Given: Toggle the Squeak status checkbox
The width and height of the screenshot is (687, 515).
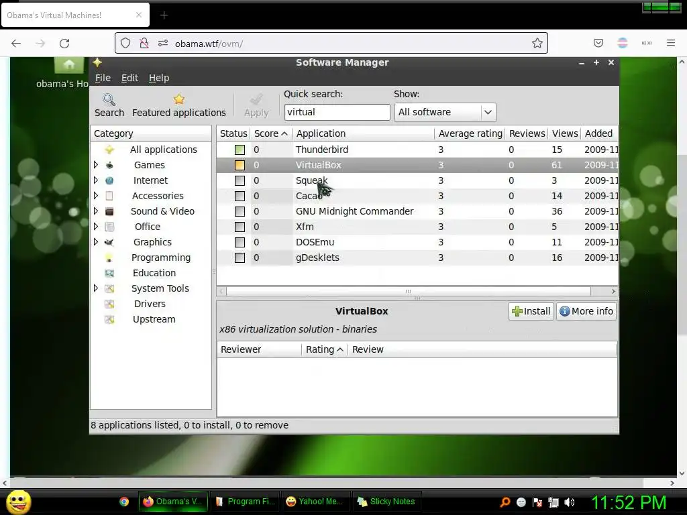Looking at the screenshot, I should (x=240, y=180).
